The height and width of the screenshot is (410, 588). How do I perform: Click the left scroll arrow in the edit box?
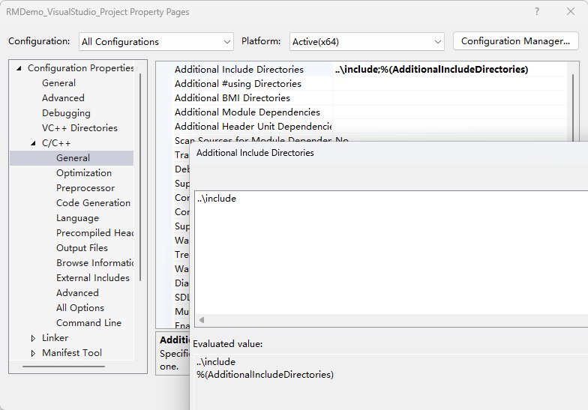point(201,320)
